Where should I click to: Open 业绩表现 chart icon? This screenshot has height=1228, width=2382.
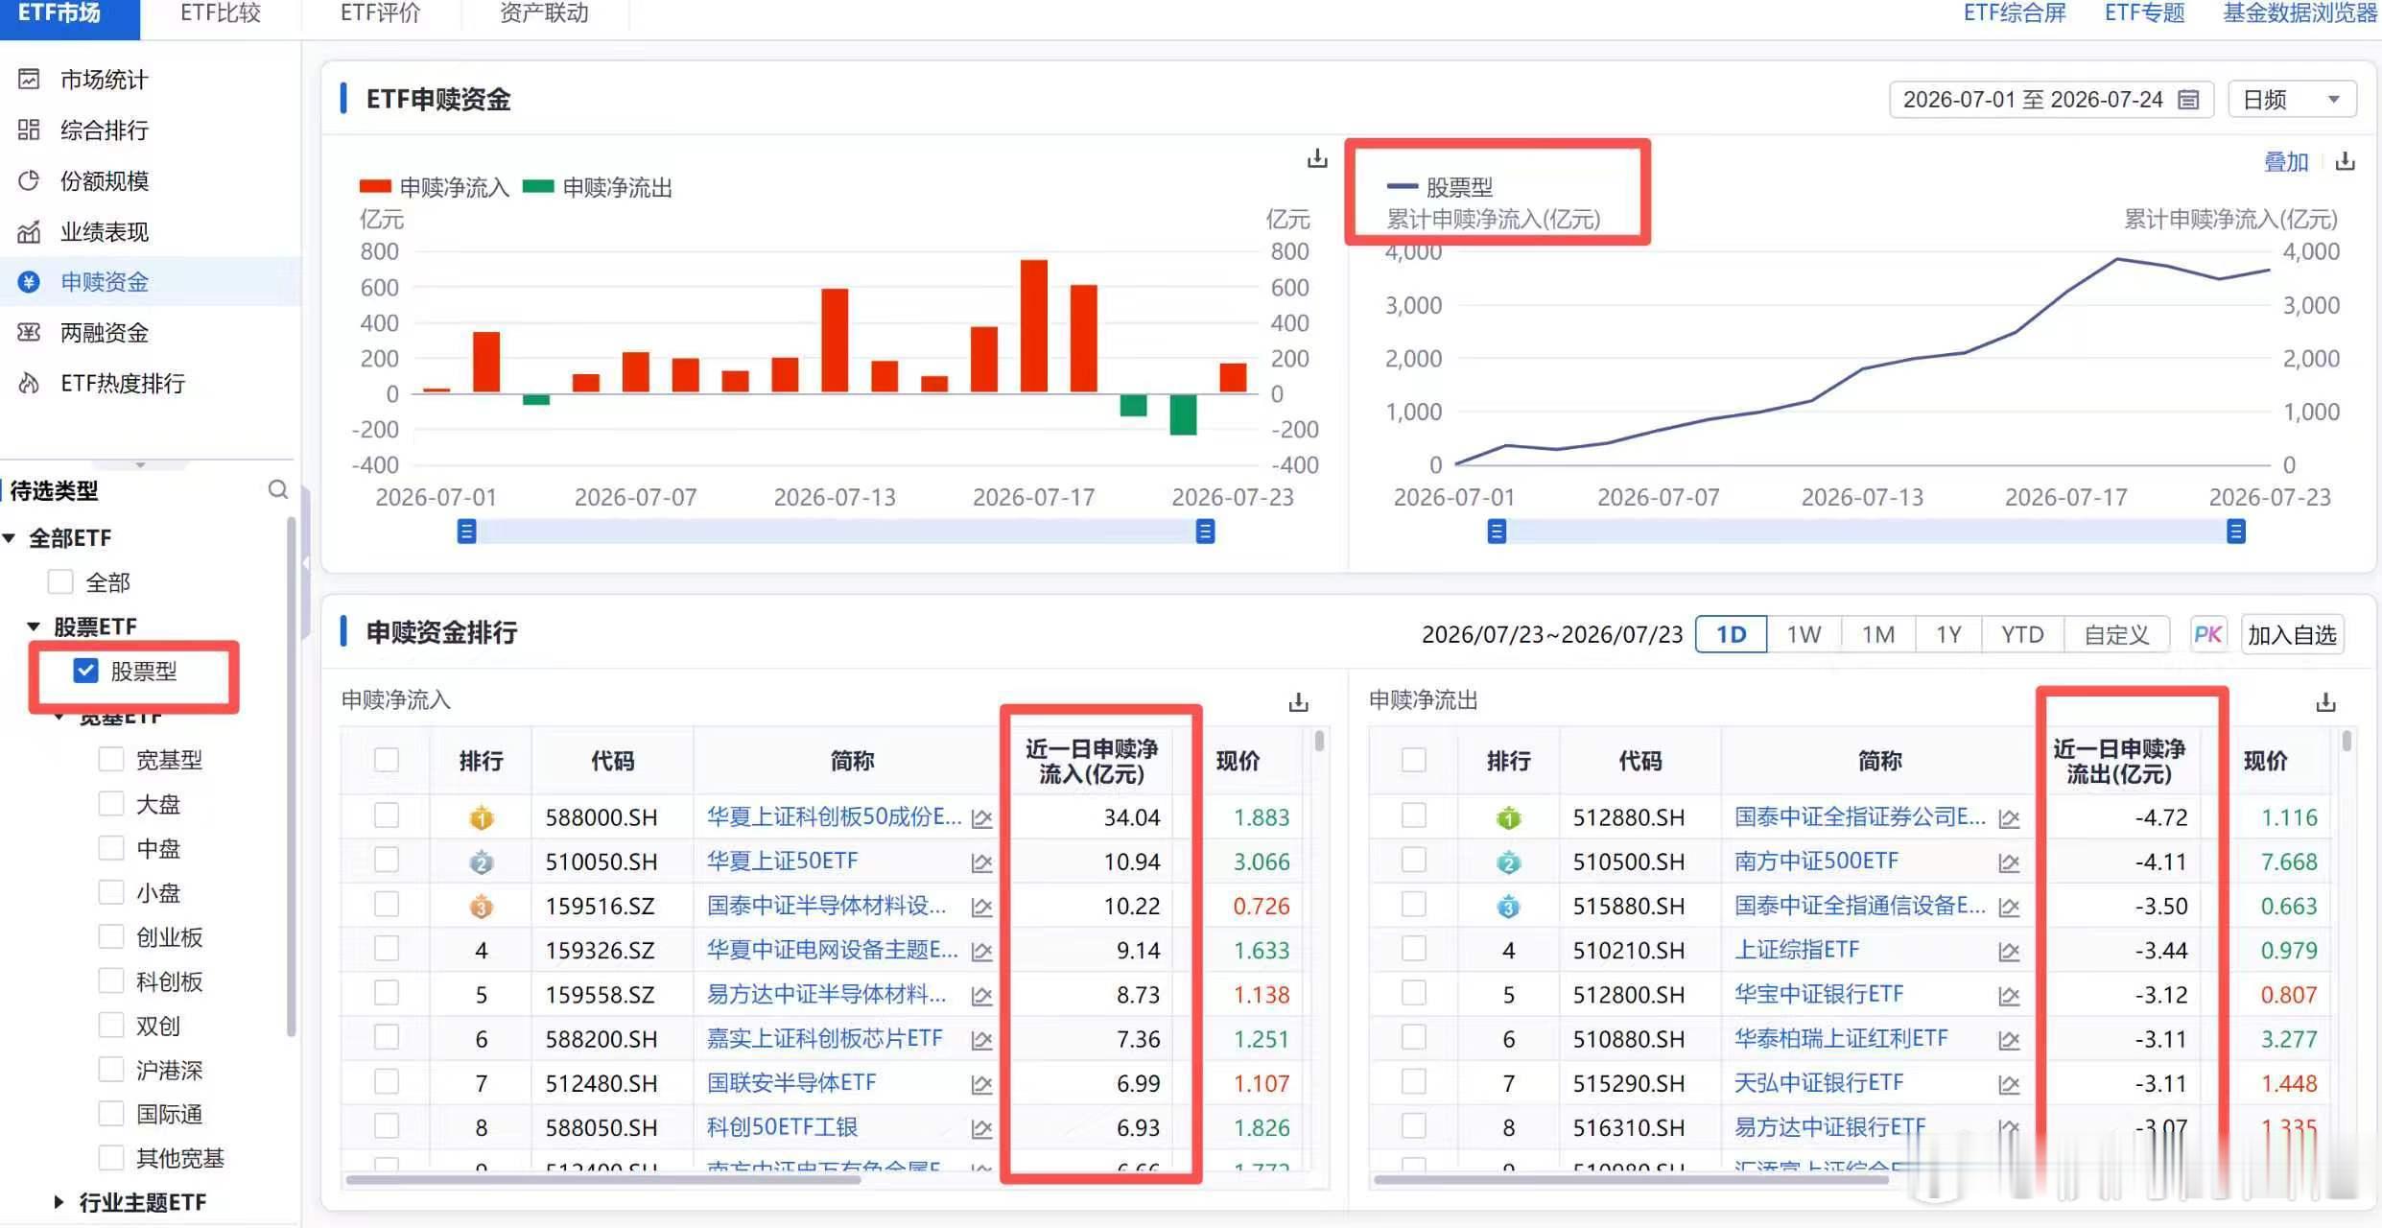click(x=29, y=231)
